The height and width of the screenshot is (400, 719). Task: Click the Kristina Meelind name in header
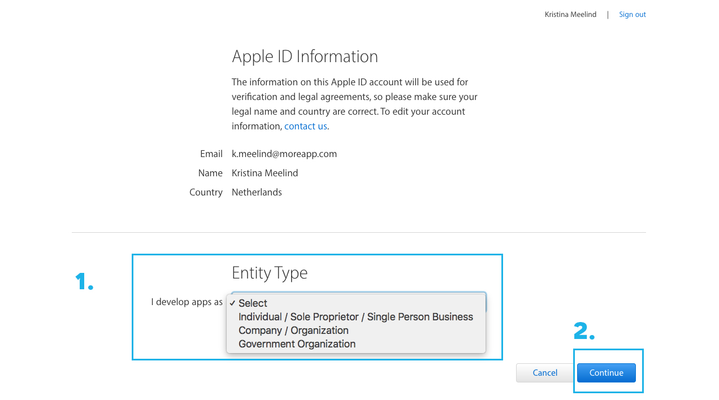point(570,15)
